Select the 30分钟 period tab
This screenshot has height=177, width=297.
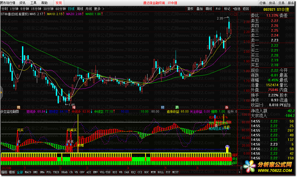tap(48, 9)
